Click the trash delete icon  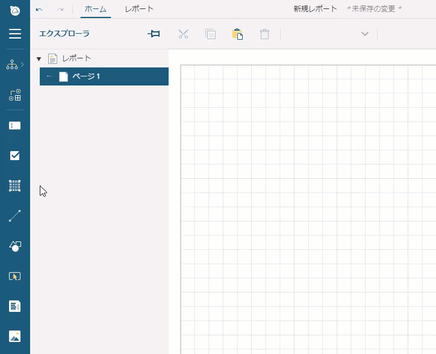click(264, 34)
